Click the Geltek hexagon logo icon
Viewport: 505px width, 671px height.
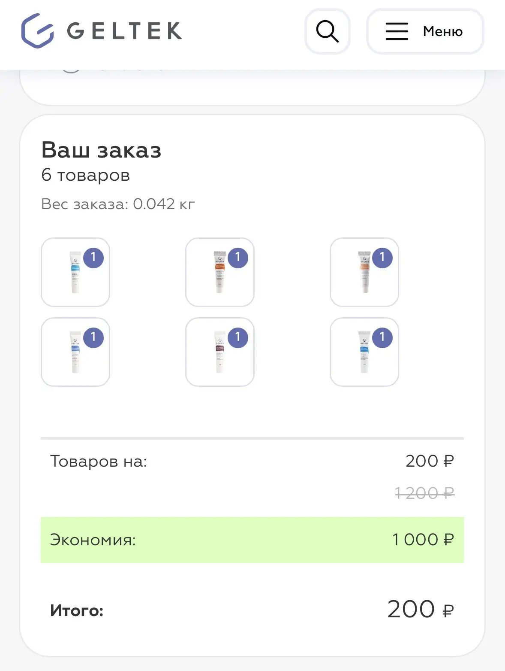[x=38, y=31]
